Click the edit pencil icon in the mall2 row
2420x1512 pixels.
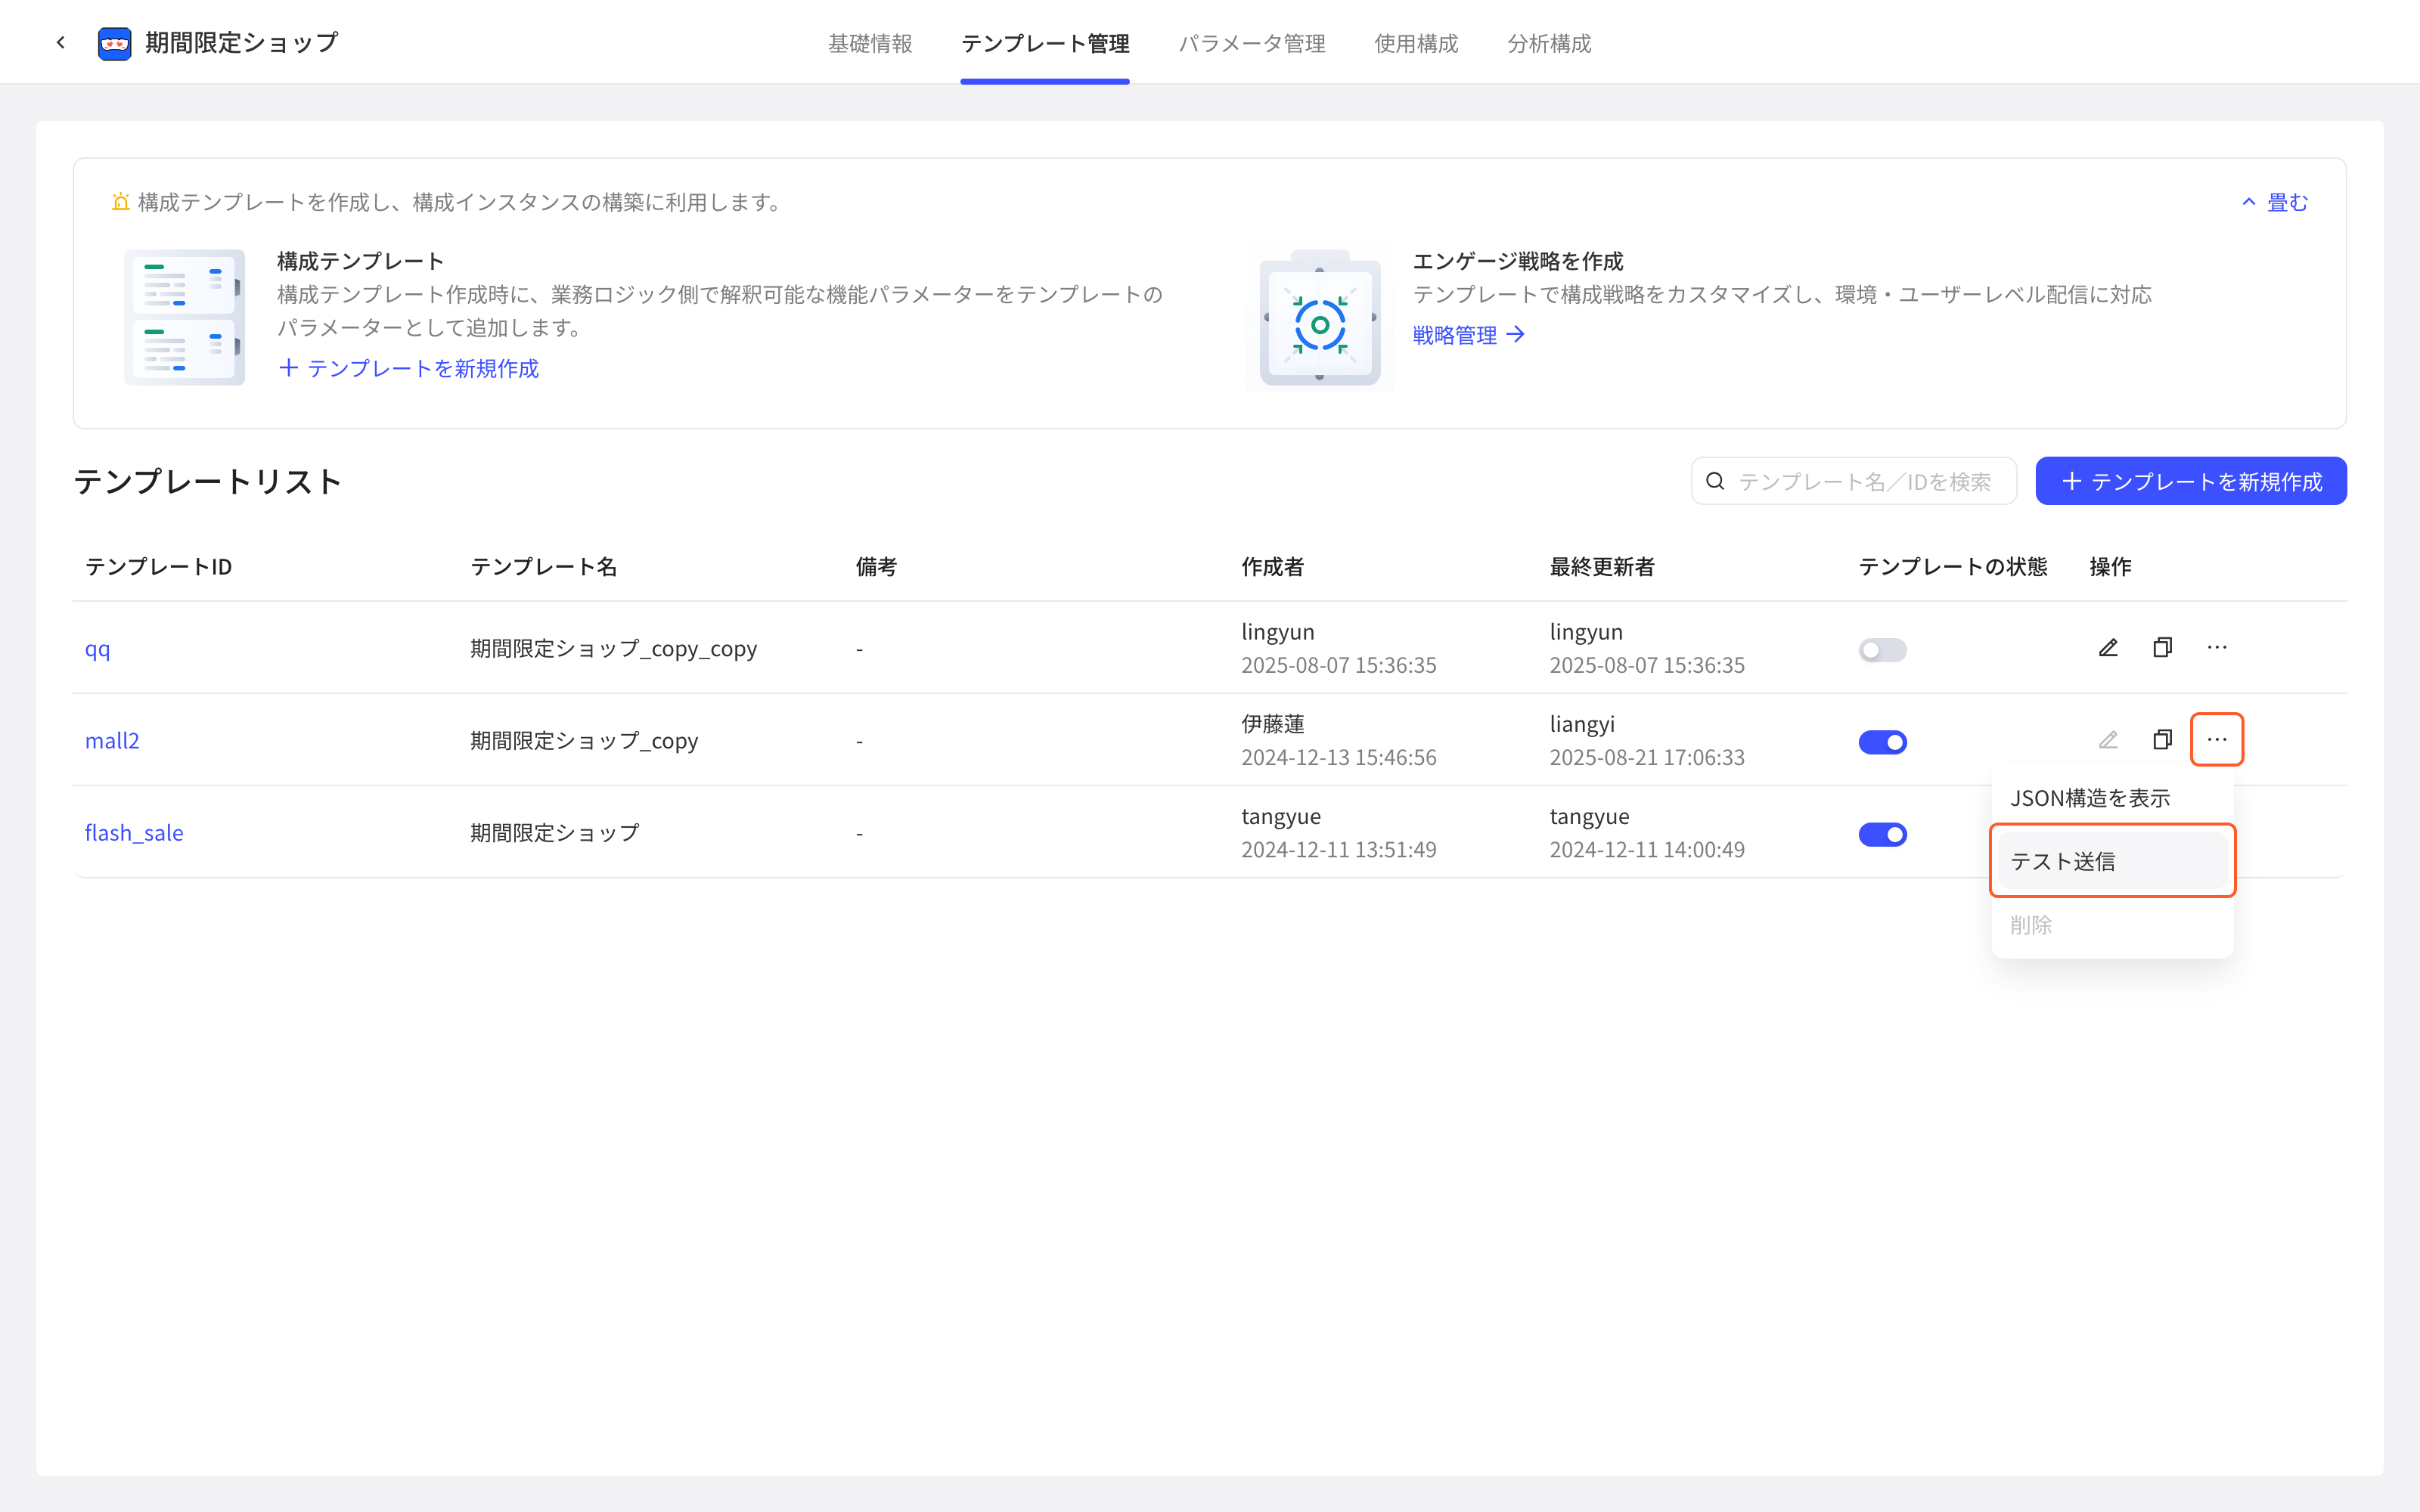click(2108, 740)
